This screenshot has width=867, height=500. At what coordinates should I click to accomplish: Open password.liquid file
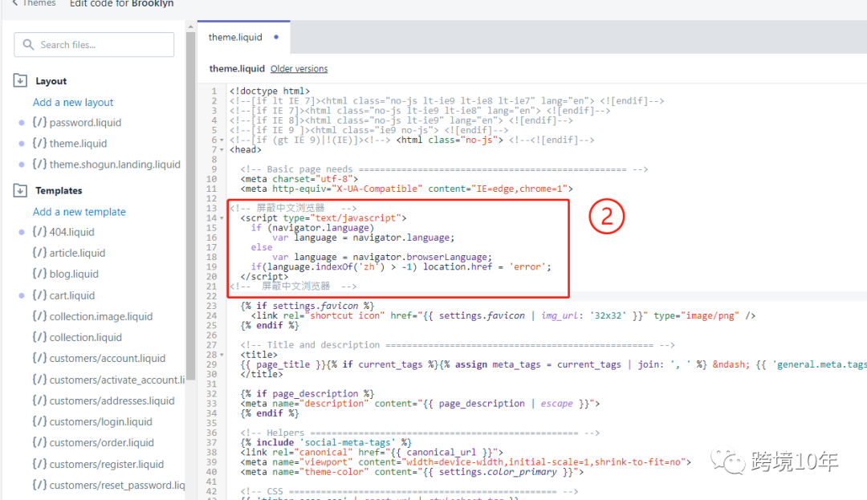click(85, 123)
